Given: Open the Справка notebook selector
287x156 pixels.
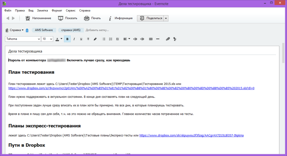Looking at the screenshot, I should [15, 30].
